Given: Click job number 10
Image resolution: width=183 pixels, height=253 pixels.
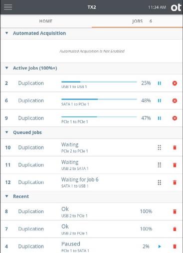Looking at the screenshot, I should pos(8,147).
